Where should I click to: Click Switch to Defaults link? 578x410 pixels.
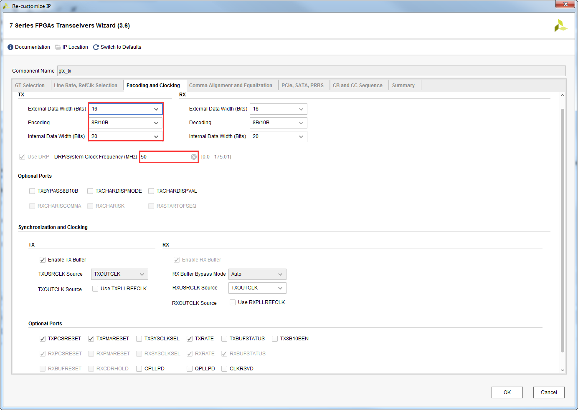click(121, 47)
